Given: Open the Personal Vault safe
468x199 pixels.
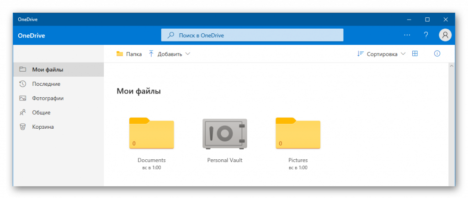Looking at the screenshot, I should 224,134.
